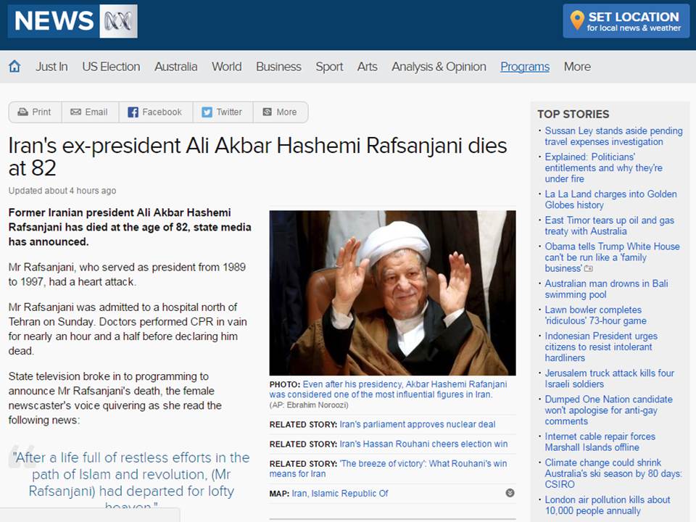The image size is (696, 522).
Task: Open the Programs navigation item
Action: pyautogui.click(x=525, y=67)
